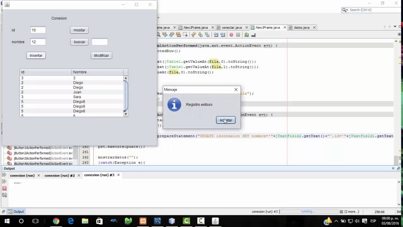
Task: Select the Juan row in the table
Action: click(72, 92)
